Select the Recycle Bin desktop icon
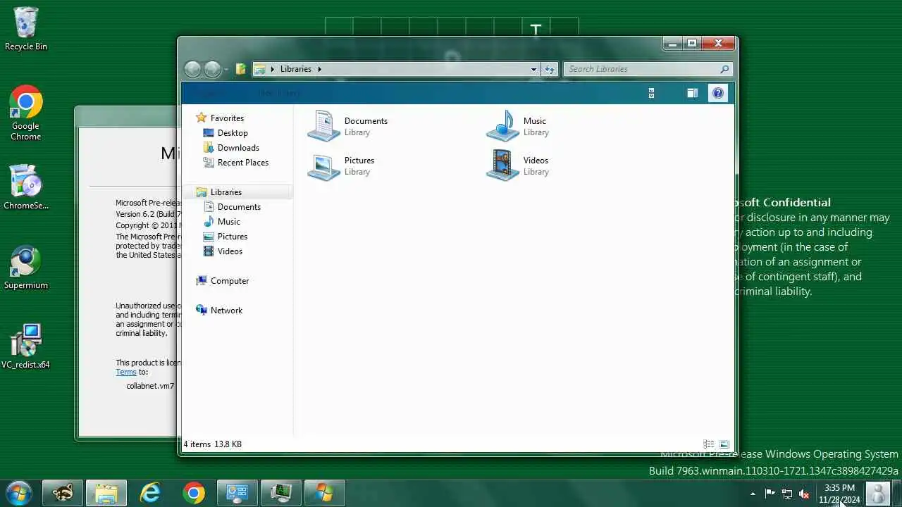Viewport: 902px width, 507px height. click(x=26, y=30)
